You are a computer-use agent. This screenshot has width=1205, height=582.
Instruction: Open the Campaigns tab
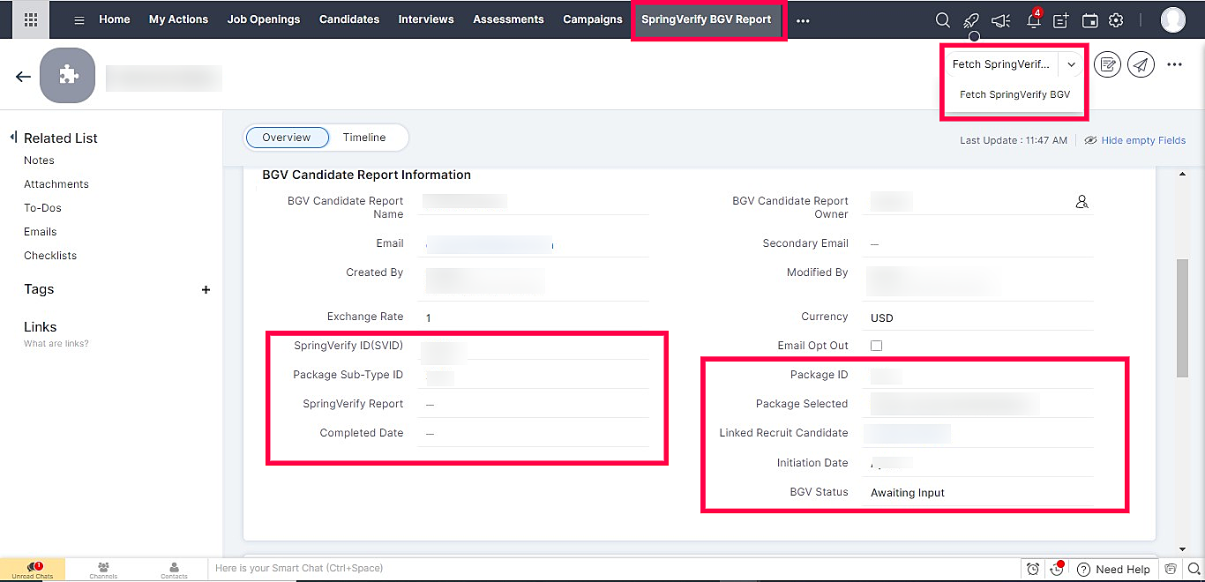(x=593, y=19)
